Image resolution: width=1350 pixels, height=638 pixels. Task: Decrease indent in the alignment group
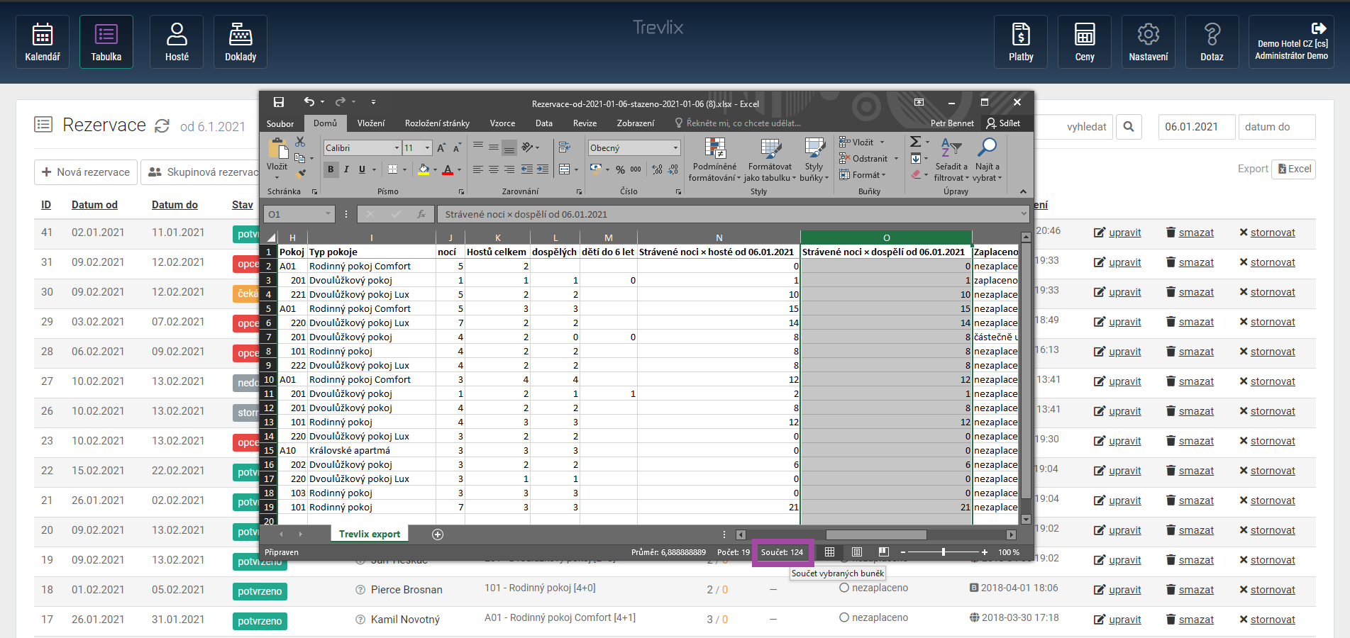point(527,169)
